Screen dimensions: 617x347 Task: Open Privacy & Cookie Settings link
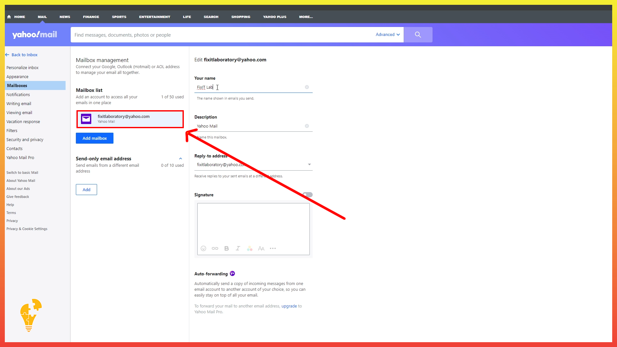[x=27, y=229]
